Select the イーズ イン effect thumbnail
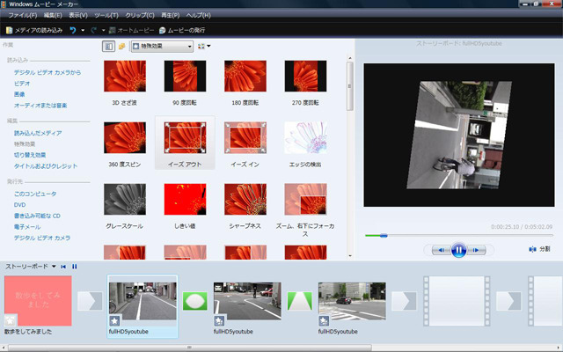This screenshot has width=563, height=352. 245,137
